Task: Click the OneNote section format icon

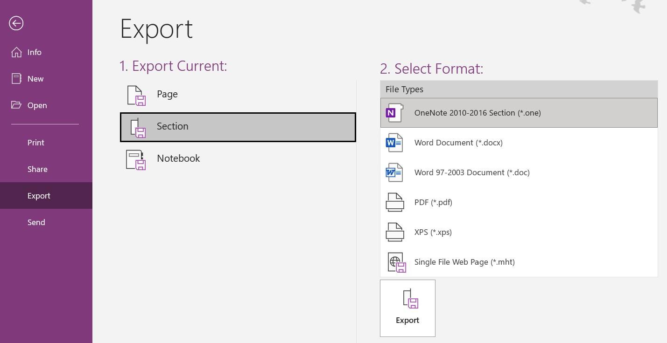Action: pyautogui.click(x=394, y=113)
